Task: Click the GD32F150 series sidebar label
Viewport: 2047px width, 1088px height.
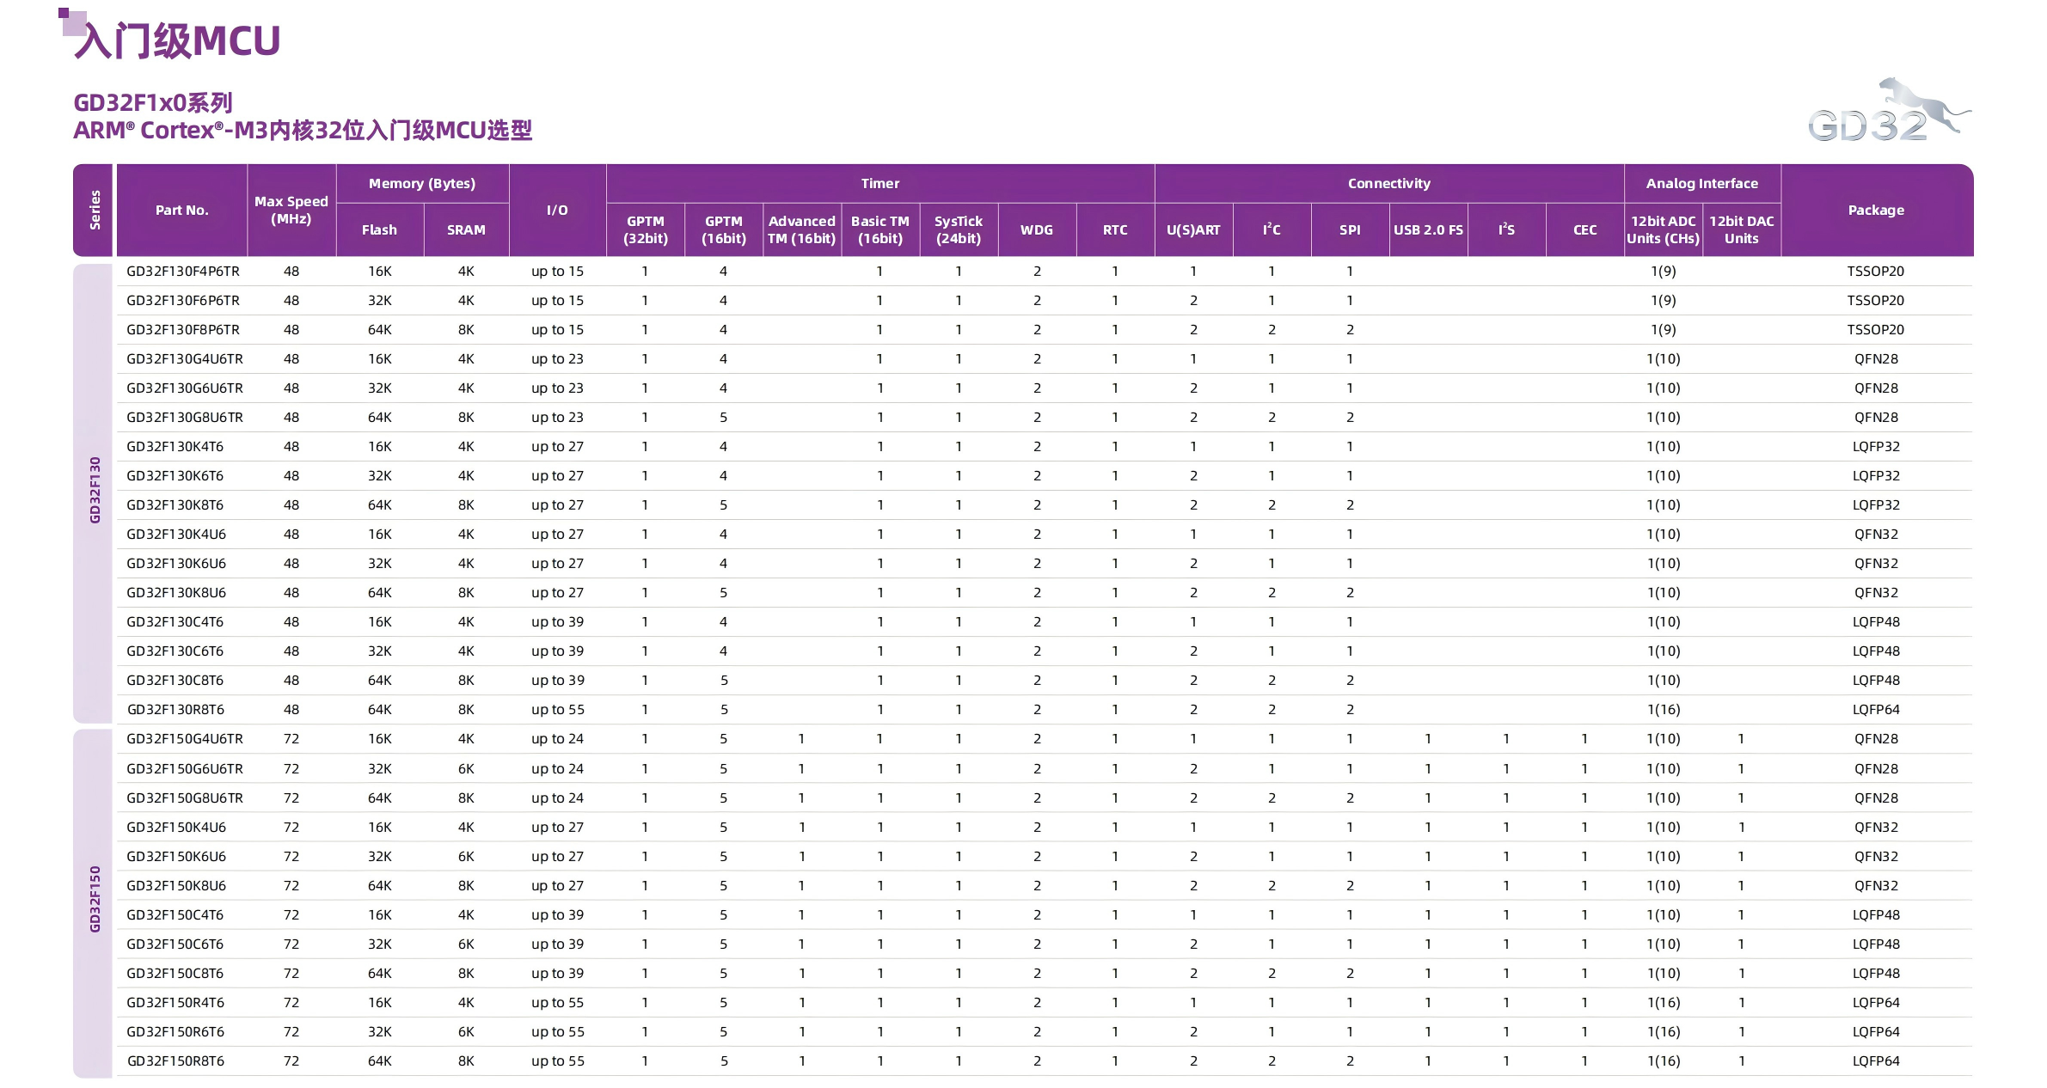Action: (95, 899)
